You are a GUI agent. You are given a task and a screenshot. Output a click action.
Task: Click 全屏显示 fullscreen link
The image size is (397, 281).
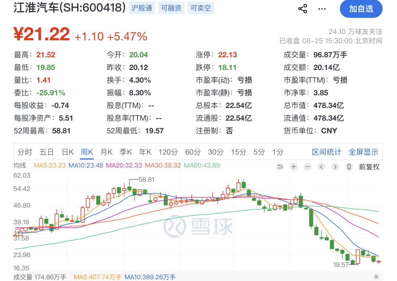point(363,152)
